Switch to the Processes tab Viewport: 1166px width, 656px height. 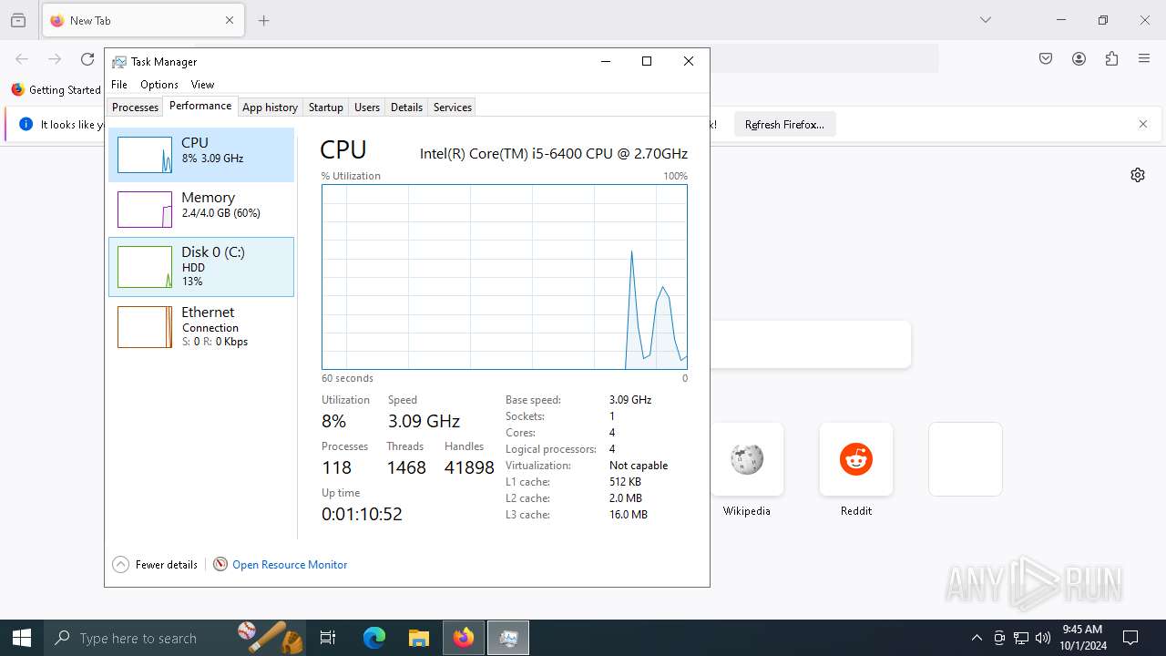pyautogui.click(x=135, y=107)
